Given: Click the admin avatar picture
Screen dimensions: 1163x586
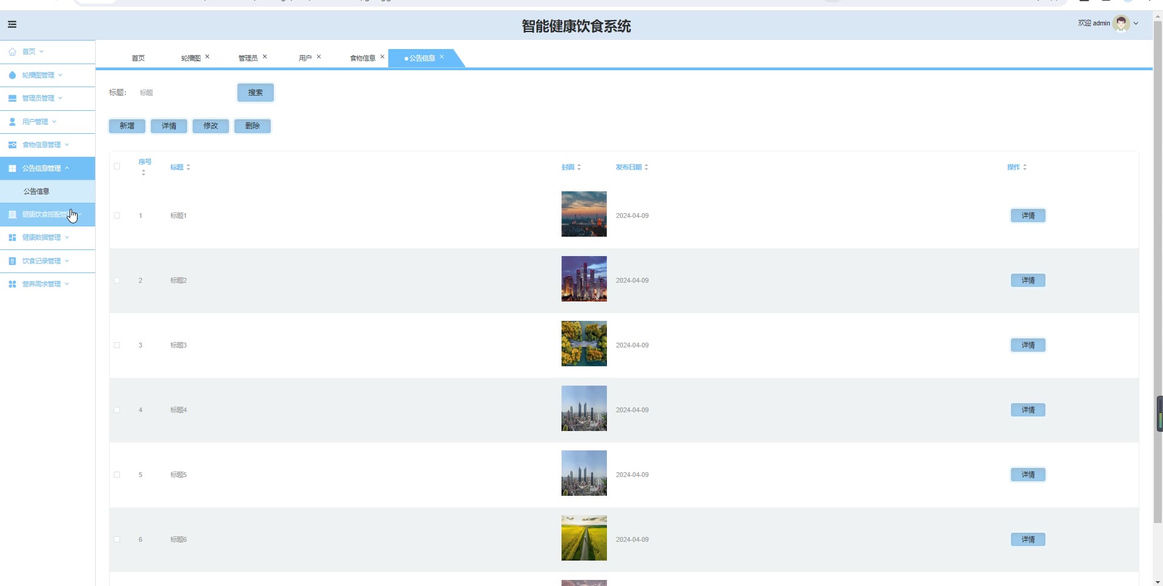Looking at the screenshot, I should tap(1121, 24).
